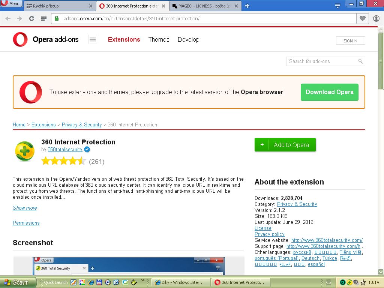Click the green padlock security icon
This screenshot has height=288, width=384.
coord(57,18)
